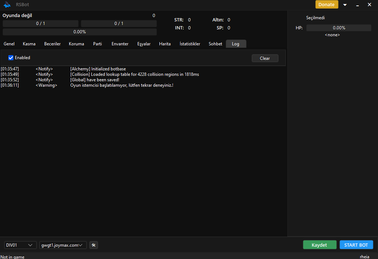Click the Clear log button
The image size is (378, 259).
coord(265,58)
